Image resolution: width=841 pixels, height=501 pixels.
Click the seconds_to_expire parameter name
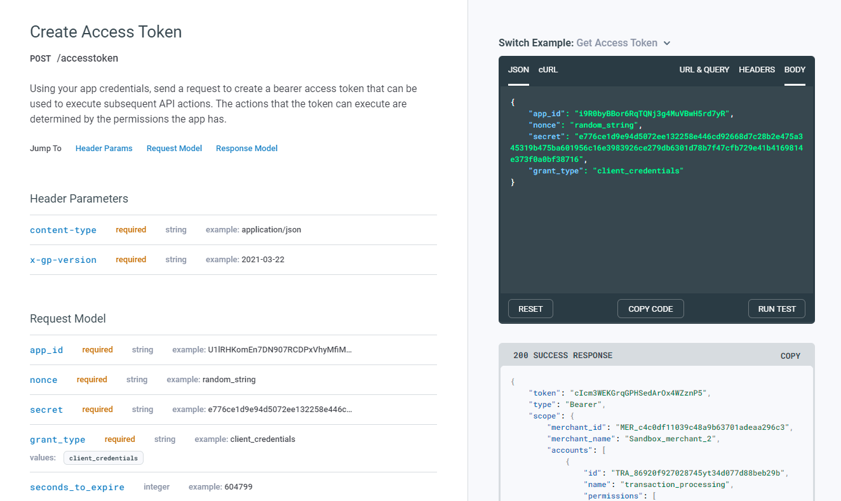(77, 487)
